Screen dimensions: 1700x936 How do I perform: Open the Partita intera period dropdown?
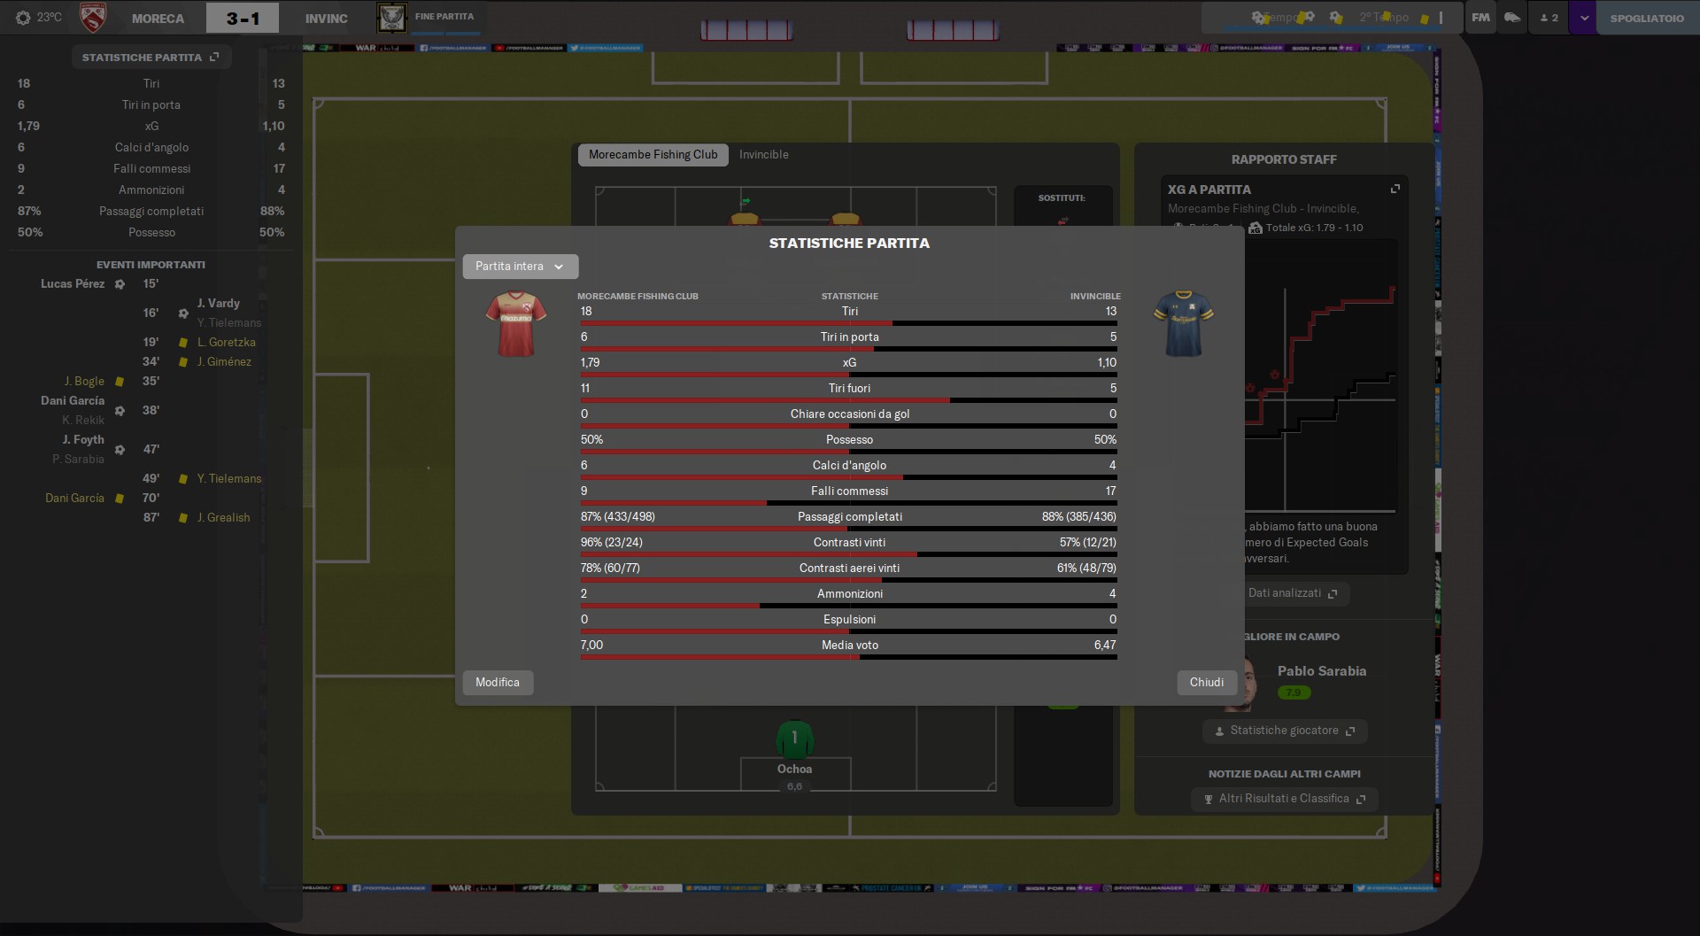tap(520, 267)
